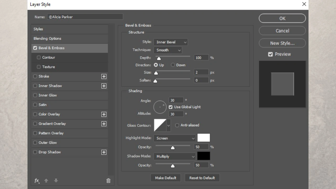Confirm with the OK button
This screenshot has width=336, height=189.
282,18
